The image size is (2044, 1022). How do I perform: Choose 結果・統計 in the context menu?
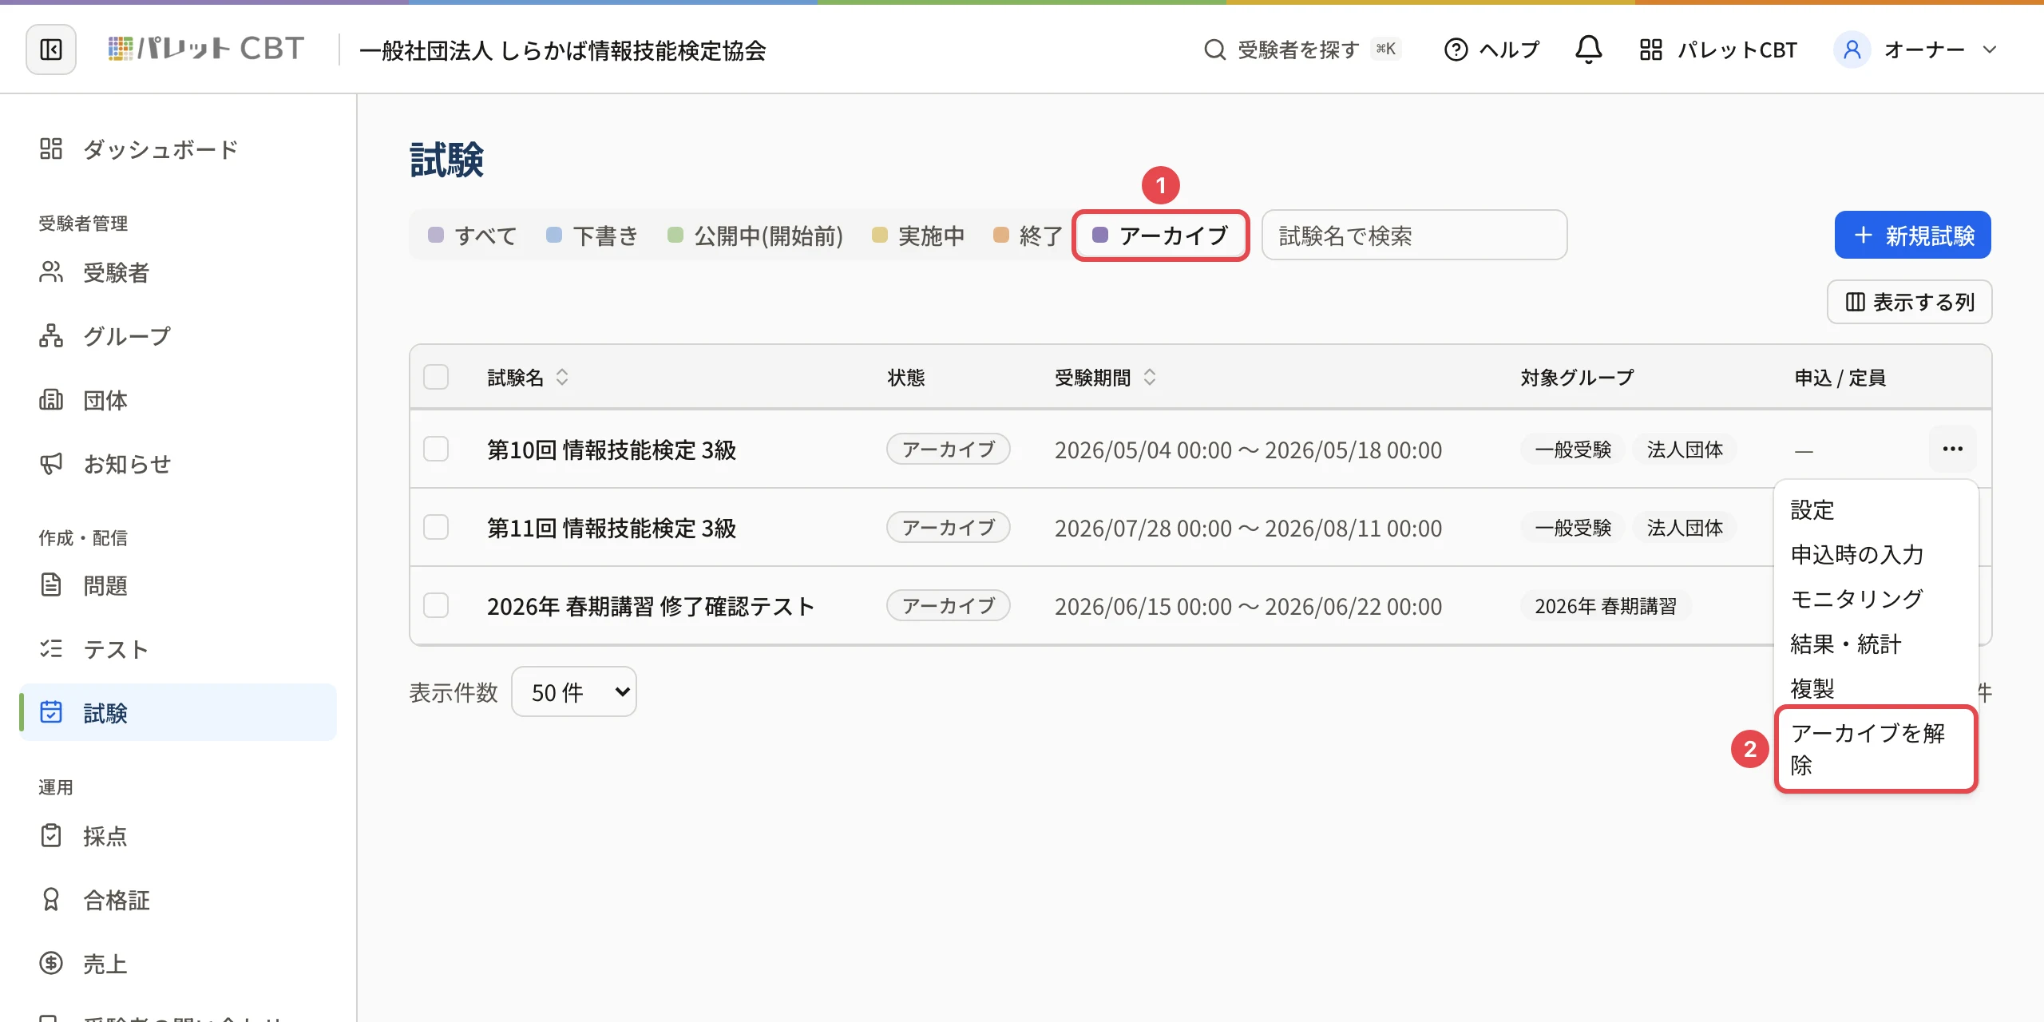tap(1876, 644)
